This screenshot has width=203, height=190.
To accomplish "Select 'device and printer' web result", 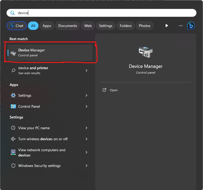I will click(50, 70).
